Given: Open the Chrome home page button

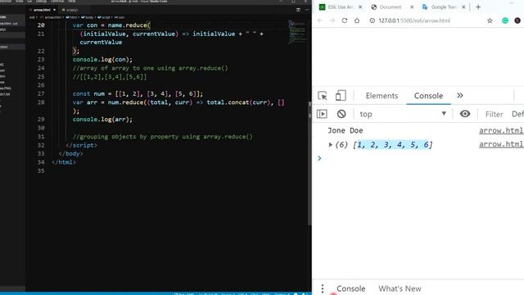Looking at the screenshot, I should click(x=357, y=20).
